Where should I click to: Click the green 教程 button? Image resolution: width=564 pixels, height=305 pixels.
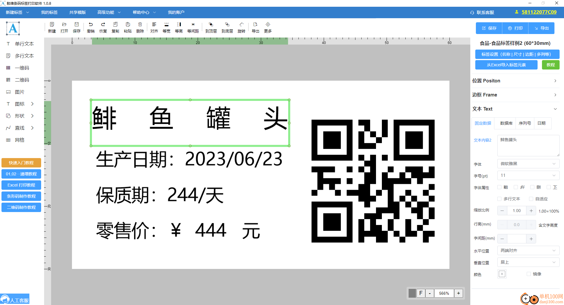pos(550,65)
